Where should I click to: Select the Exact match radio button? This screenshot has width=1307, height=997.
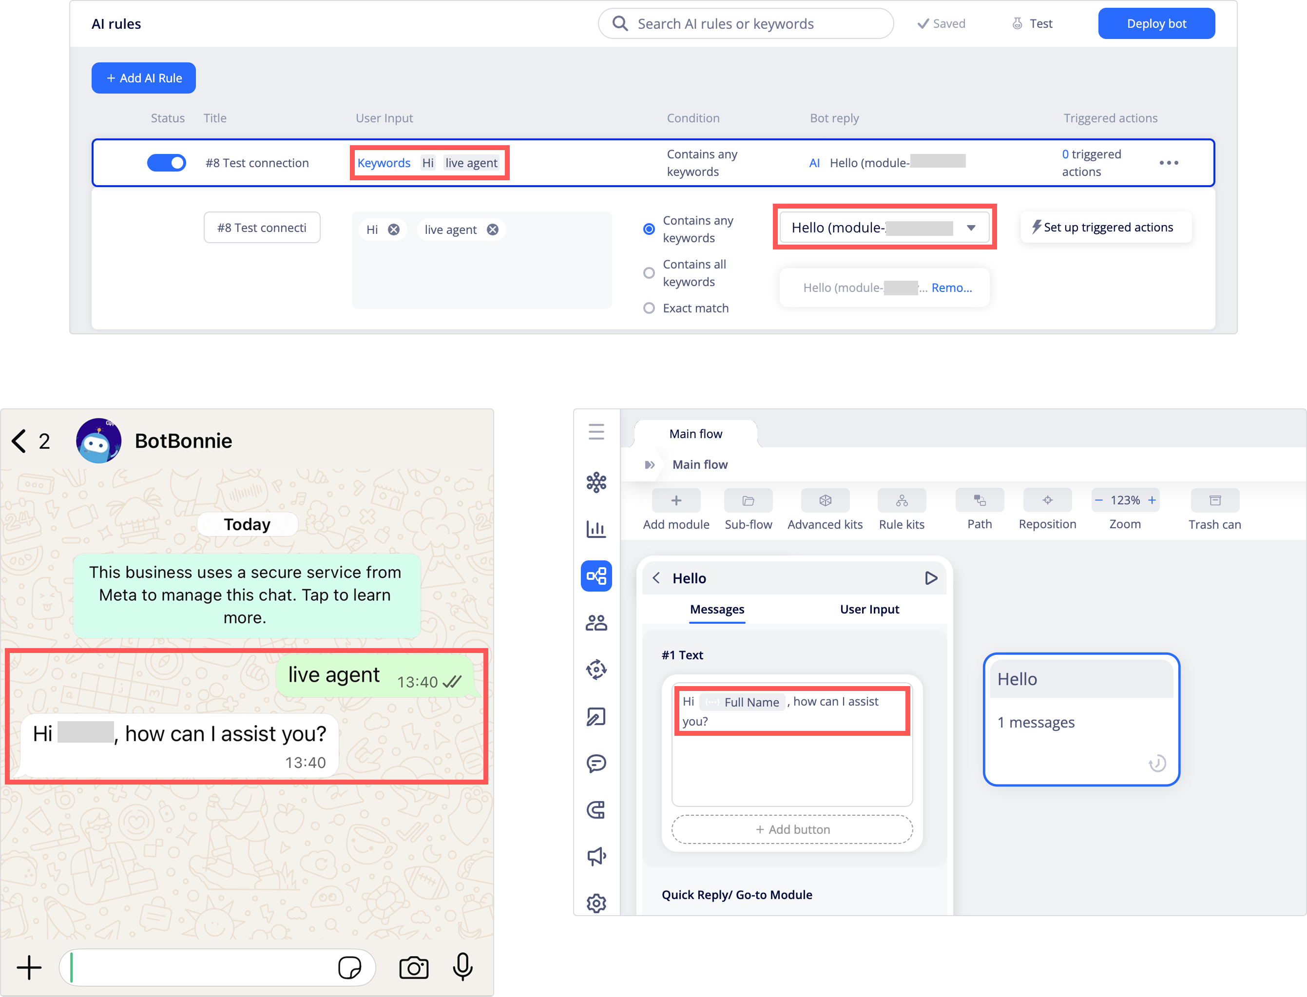click(x=649, y=308)
